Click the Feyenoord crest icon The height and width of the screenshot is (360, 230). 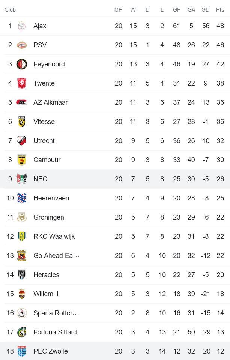tap(22, 64)
